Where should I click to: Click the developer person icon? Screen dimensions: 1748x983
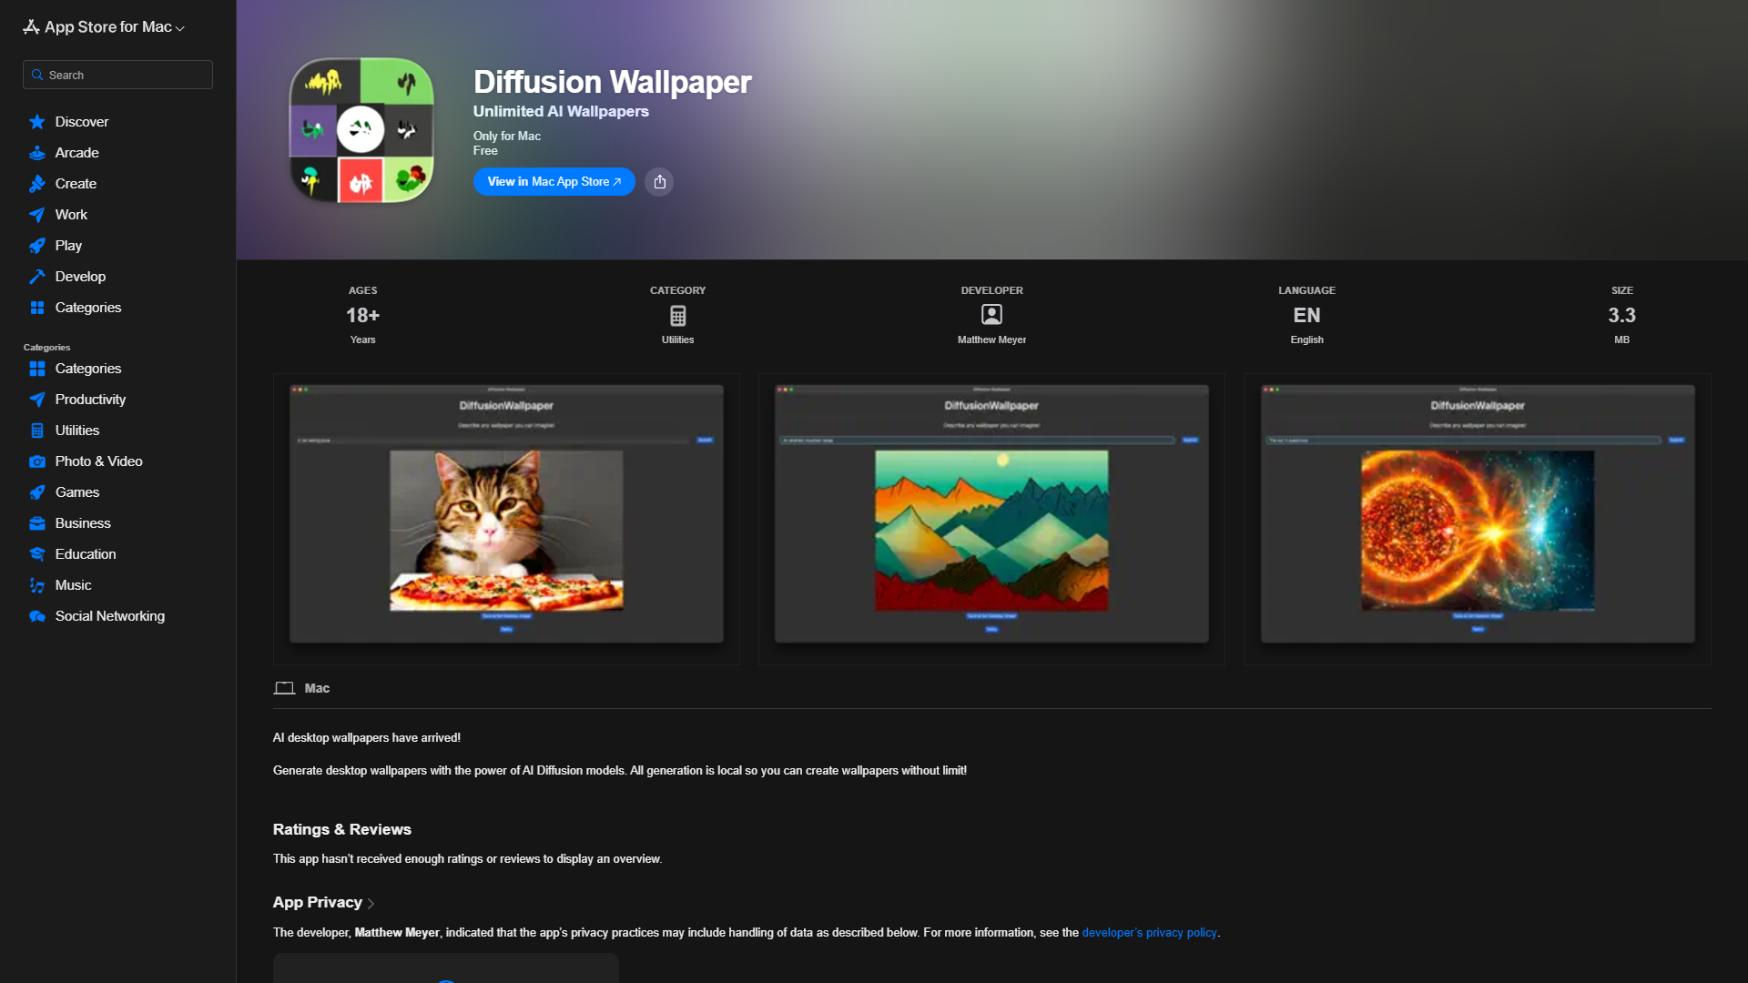tap(991, 315)
